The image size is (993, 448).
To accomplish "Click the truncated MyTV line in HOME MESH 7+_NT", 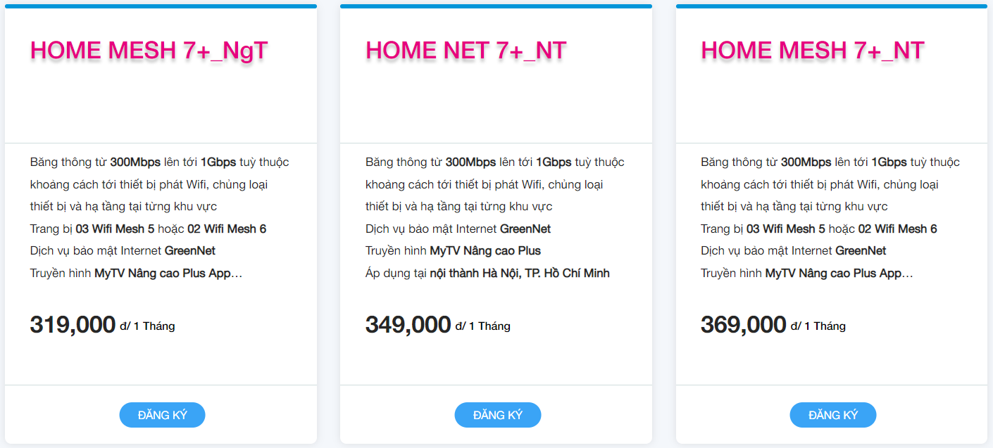I will (806, 273).
